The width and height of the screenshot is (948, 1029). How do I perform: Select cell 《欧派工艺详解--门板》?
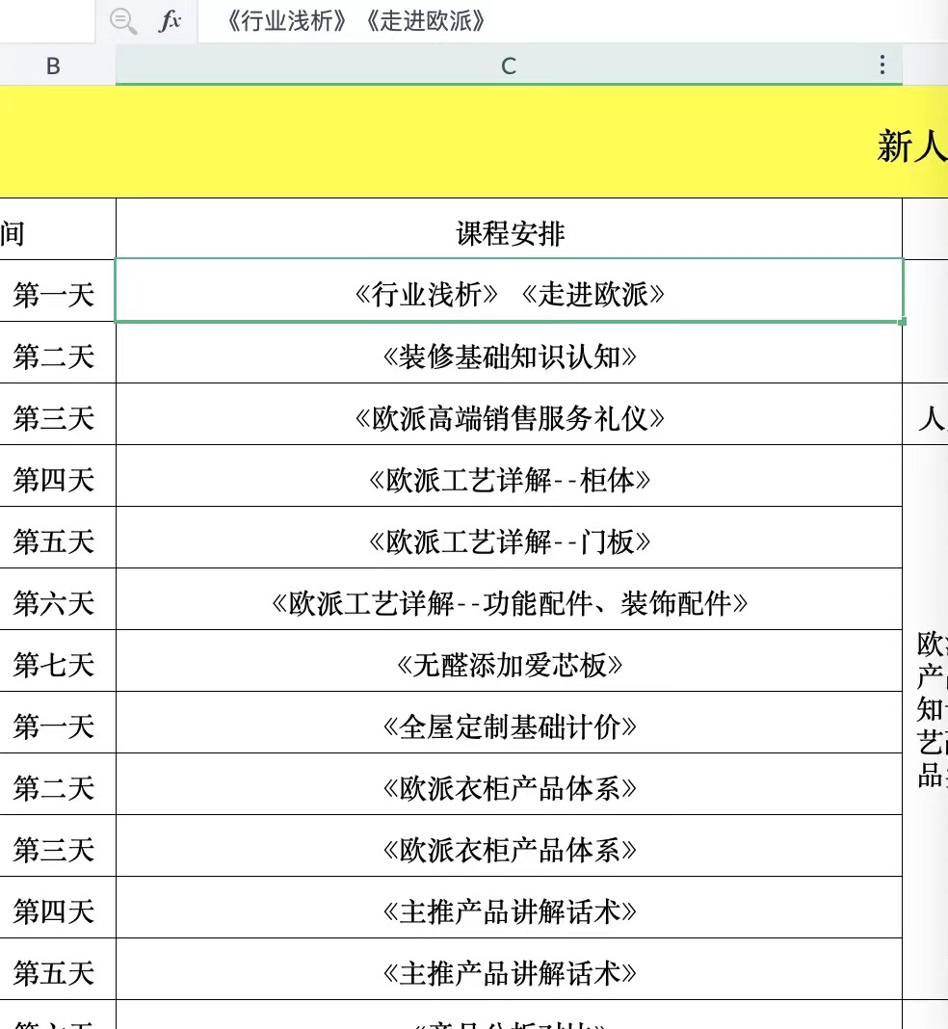509,538
